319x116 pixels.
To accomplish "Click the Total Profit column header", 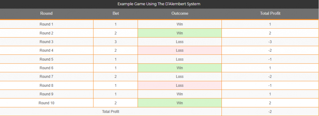I will (x=270, y=13).
